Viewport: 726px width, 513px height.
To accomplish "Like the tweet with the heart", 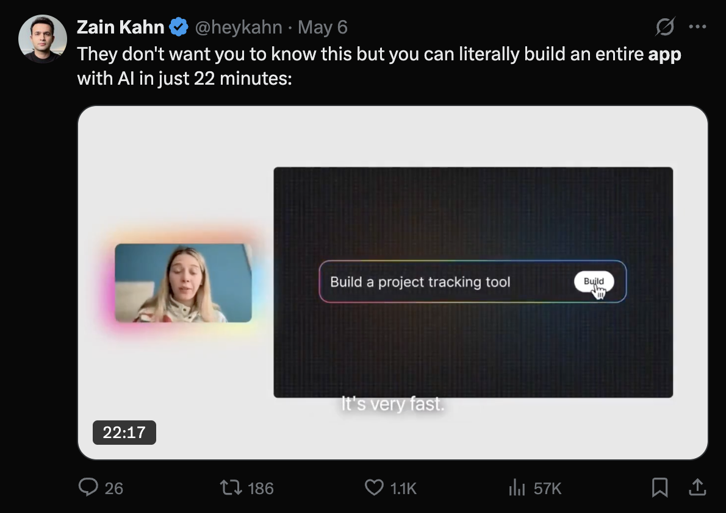I will 373,487.
